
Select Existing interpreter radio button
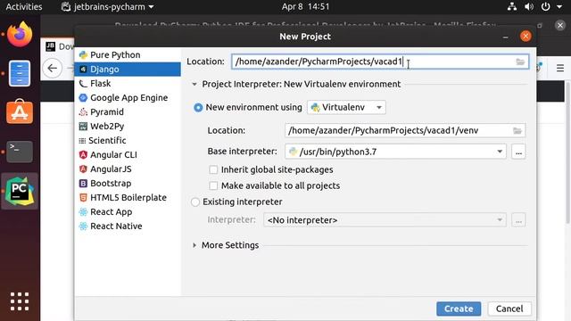[x=195, y=202]
